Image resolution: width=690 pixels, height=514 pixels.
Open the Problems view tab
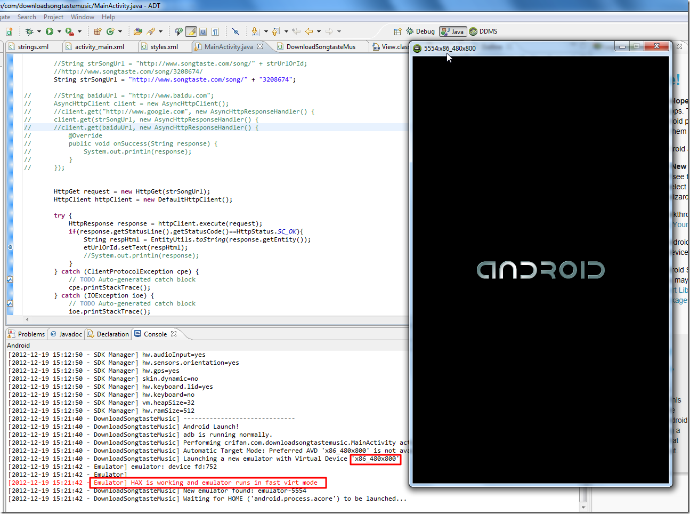click(x=27, y=334)
